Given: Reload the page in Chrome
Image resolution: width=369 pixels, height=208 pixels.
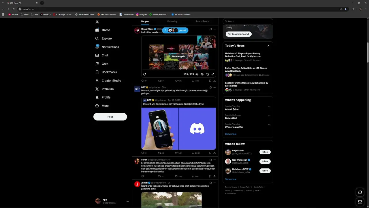Looking at the screenshot, I should (x=13, y=9).
